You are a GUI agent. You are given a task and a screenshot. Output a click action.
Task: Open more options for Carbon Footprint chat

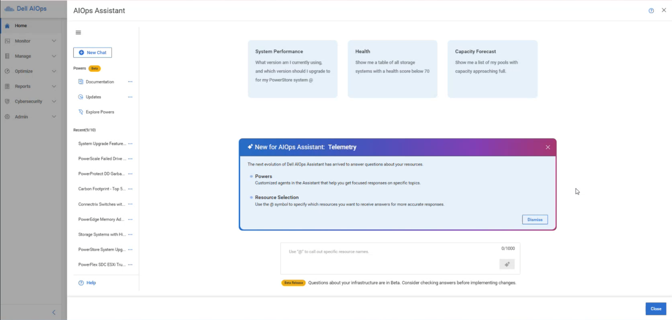[x=130, y=189]
